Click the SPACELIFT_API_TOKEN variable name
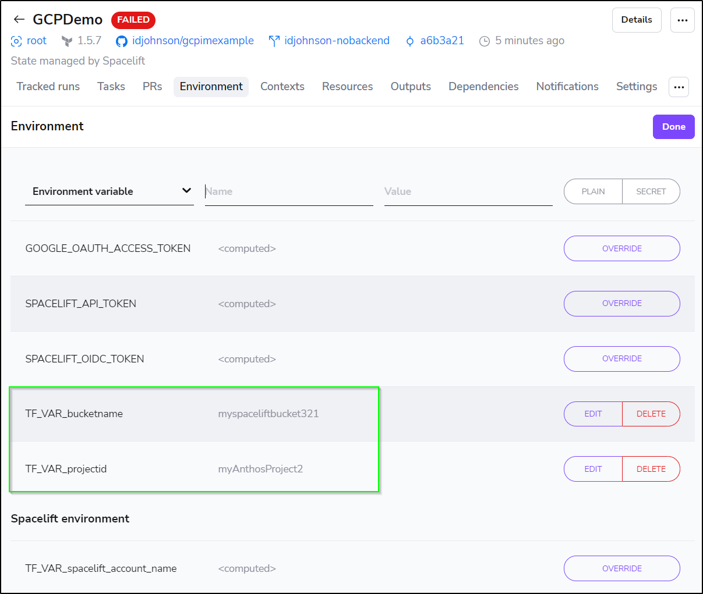This screenshot has width=703, height=594. (x=81, y=304)
